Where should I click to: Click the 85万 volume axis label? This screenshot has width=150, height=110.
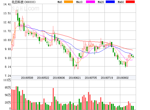8,87
